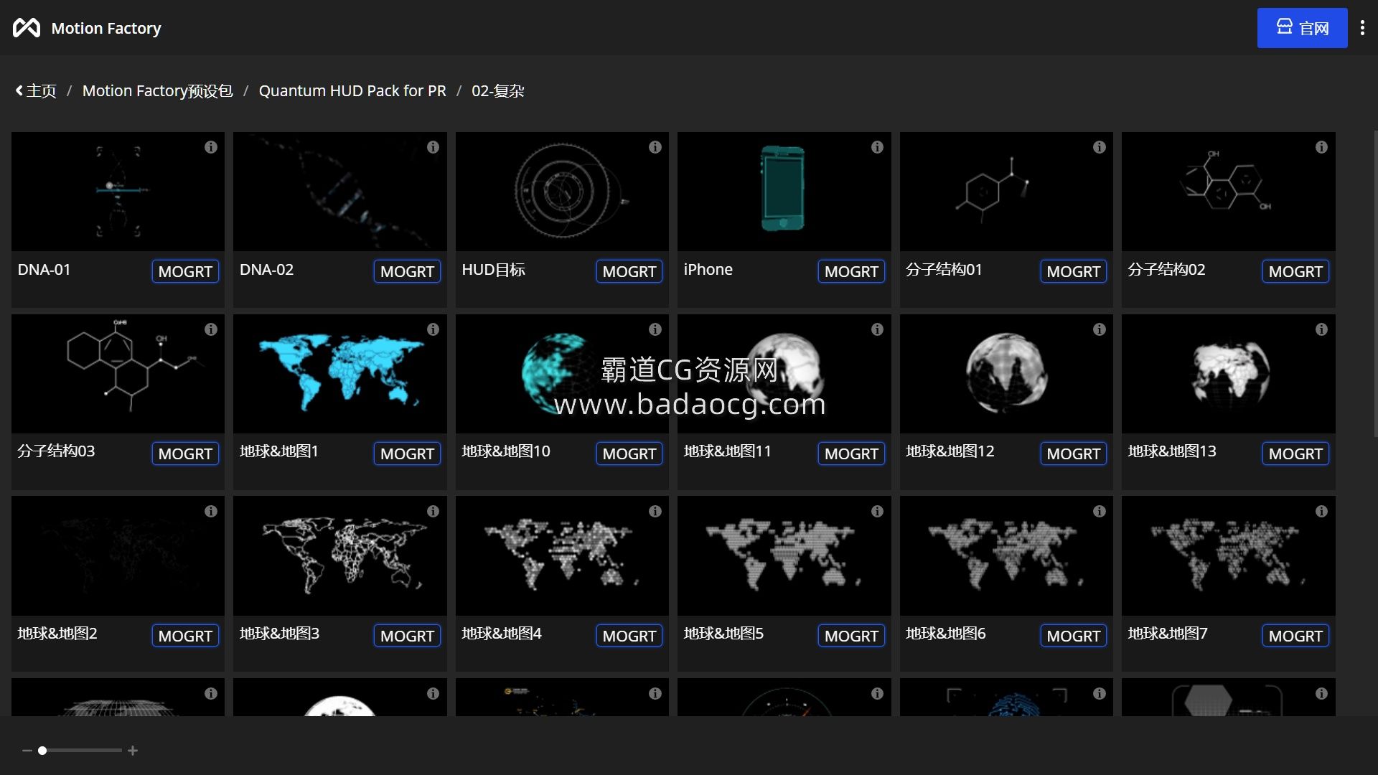Click the back chevron next to 主页
This screenshot has height=775, width=1378.
[19, 91]
